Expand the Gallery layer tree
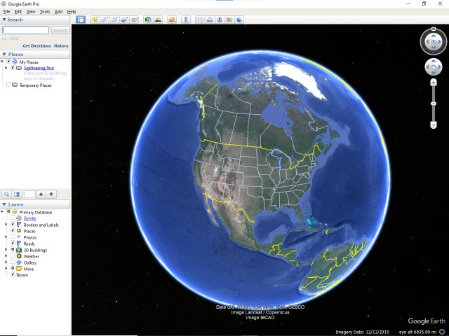Screen dimensions: 449x336 click(6, 262)
